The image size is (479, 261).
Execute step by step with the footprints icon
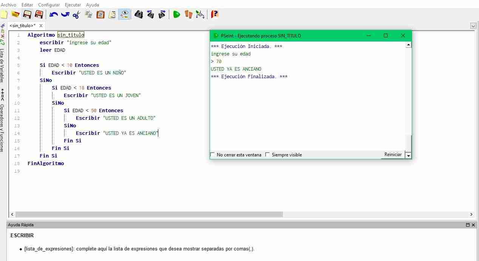coord(189,14)
